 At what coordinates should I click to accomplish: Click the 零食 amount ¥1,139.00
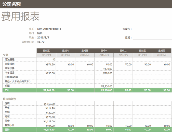point(46,121)
